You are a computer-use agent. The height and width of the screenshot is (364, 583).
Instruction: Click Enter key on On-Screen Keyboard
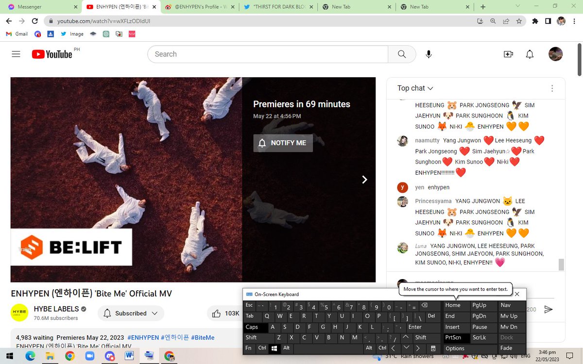click(x=423, y=327)
